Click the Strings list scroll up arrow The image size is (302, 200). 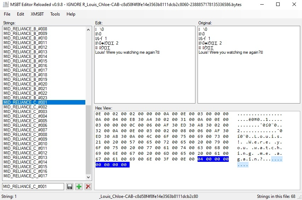tap(89, 30)
